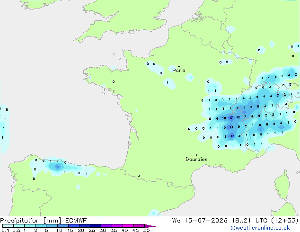The height and width of the screenshot is (232, 300).
Task: Click the '(12+33)' forecast offset text
Action: 285,221
